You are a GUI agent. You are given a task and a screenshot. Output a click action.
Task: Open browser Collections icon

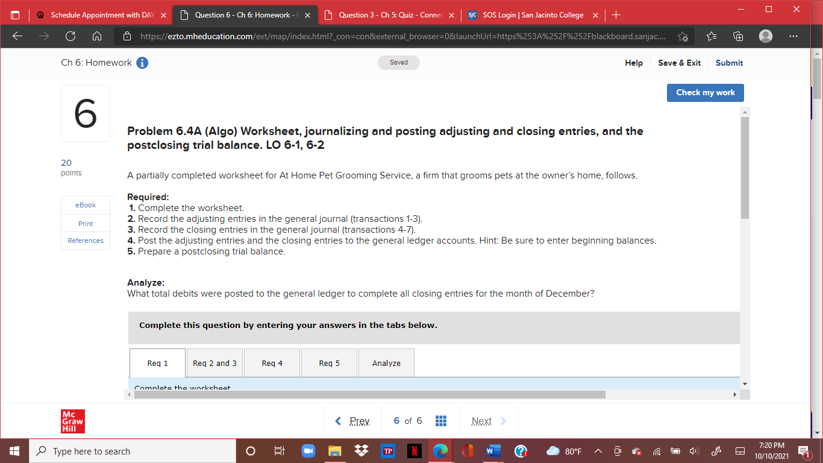pyautogui.click(x=737, y=36)
